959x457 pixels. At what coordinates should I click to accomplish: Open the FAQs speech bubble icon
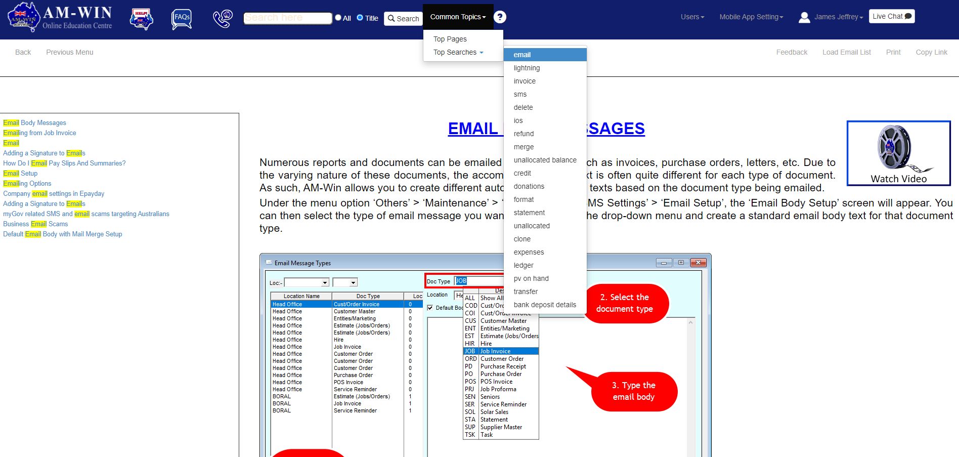(182, 19)
